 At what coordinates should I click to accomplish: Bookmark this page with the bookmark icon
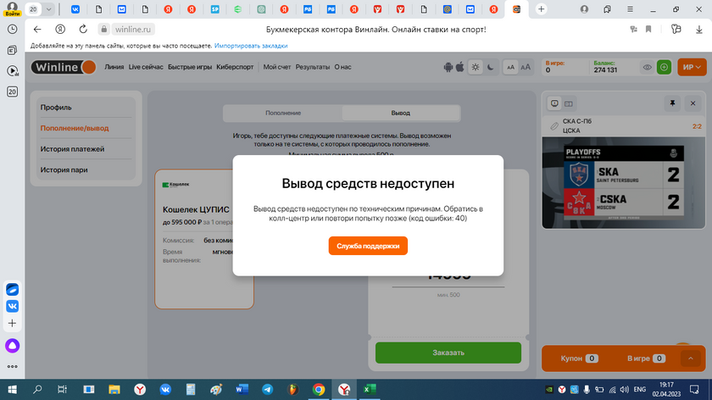(x=648, y=29)
